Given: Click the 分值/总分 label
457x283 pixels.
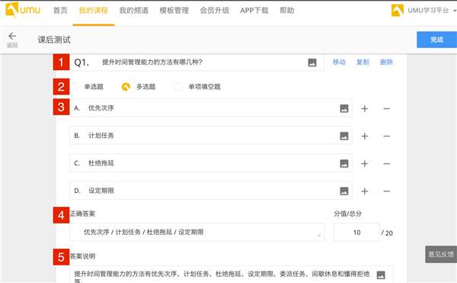Looking at the screenshot, I should (x=348, y=214).
